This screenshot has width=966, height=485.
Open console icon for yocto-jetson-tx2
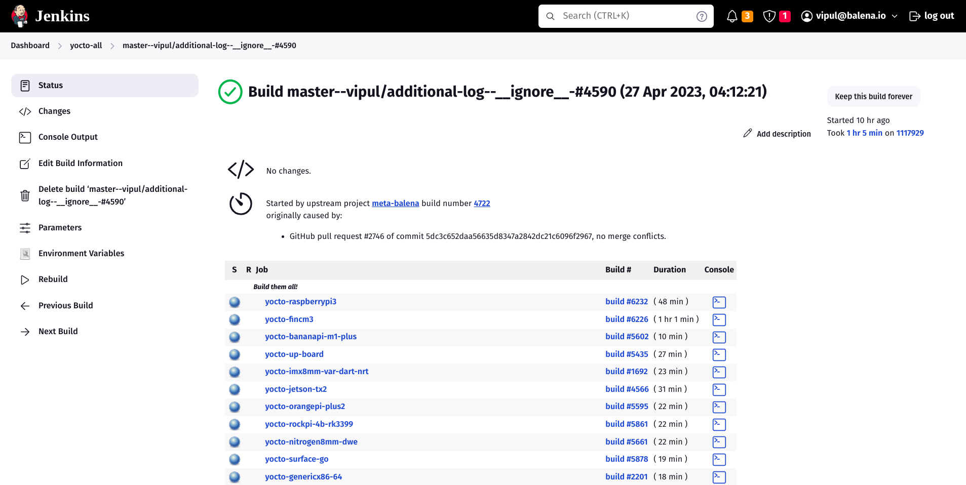[x=719, y=390]
